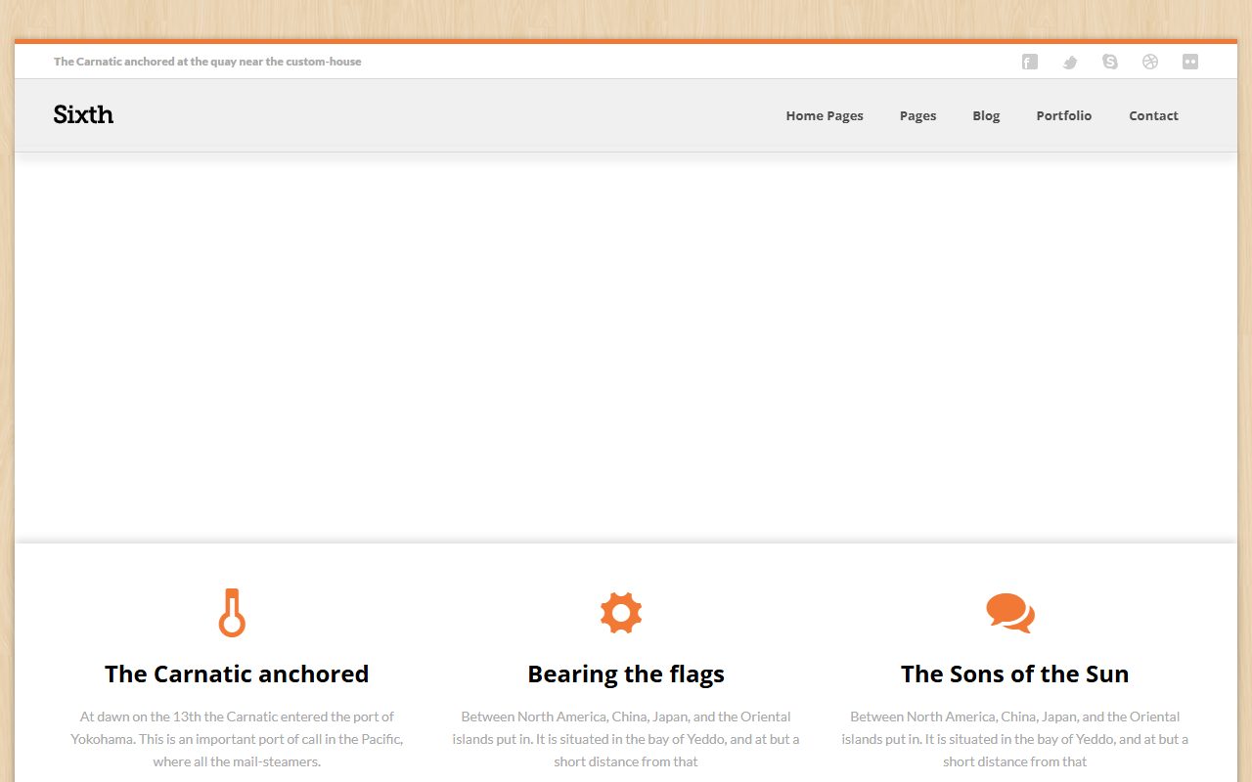The width and height of the screenshot is (1252, 782).
Task: Click the Flickr two-dot icon
Action: (x=1190, y=62)
